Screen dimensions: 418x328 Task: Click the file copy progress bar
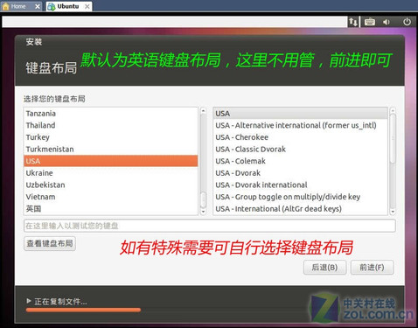(x=83, y=310)
